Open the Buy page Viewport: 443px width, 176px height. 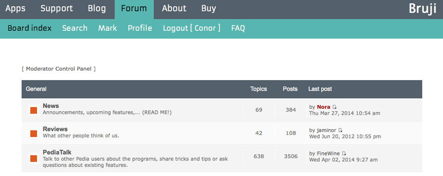pos(209,8)
